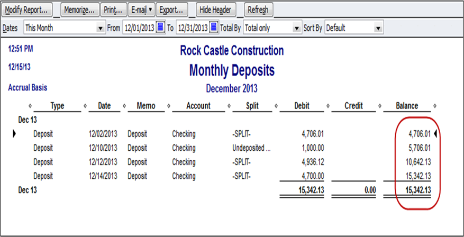Click the Modify Report button

click(x=26, y=10)
